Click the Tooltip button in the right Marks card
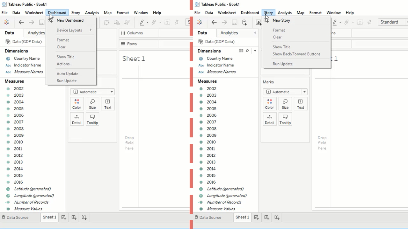408x229 pixels. (x=285, y=119)
